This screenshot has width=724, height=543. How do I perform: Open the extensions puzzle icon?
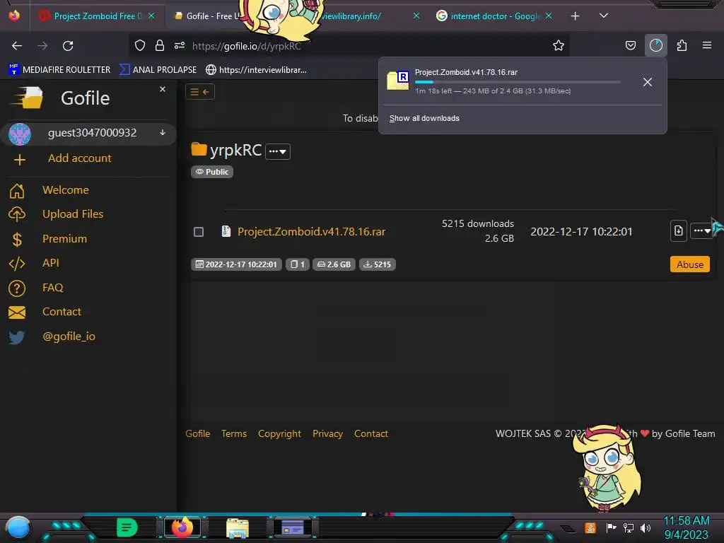coord(682,45)
